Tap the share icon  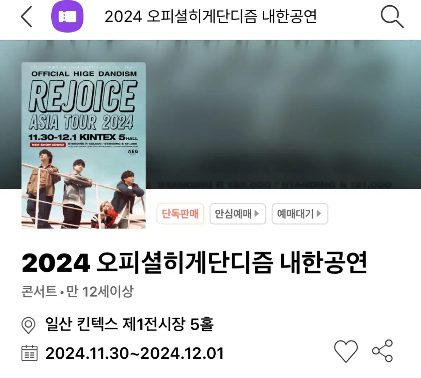[383, 351]
